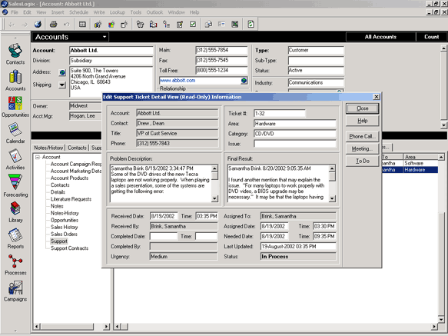Click the new account toolbar icon

[98, 25]
